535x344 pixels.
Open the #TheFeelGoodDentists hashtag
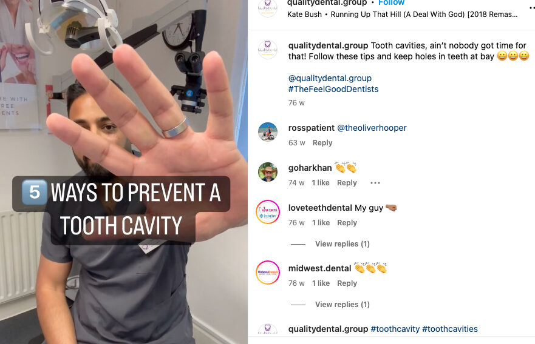(x=333, y=89)
